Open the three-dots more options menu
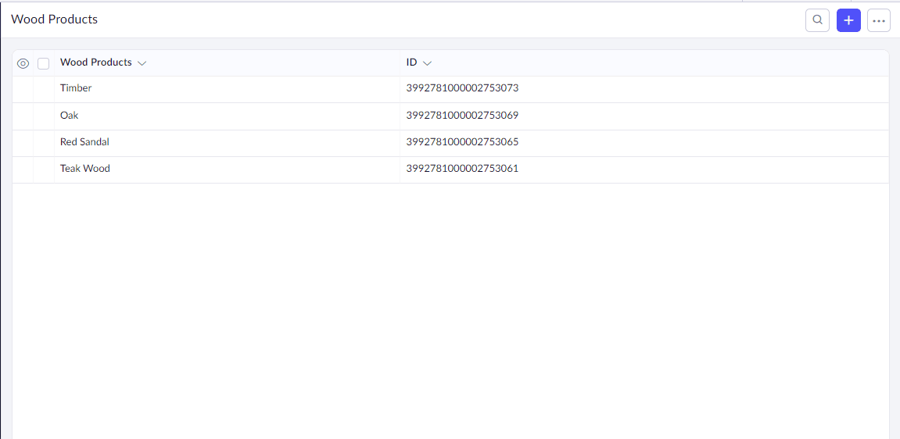The image size is (900, 439). 879,20
